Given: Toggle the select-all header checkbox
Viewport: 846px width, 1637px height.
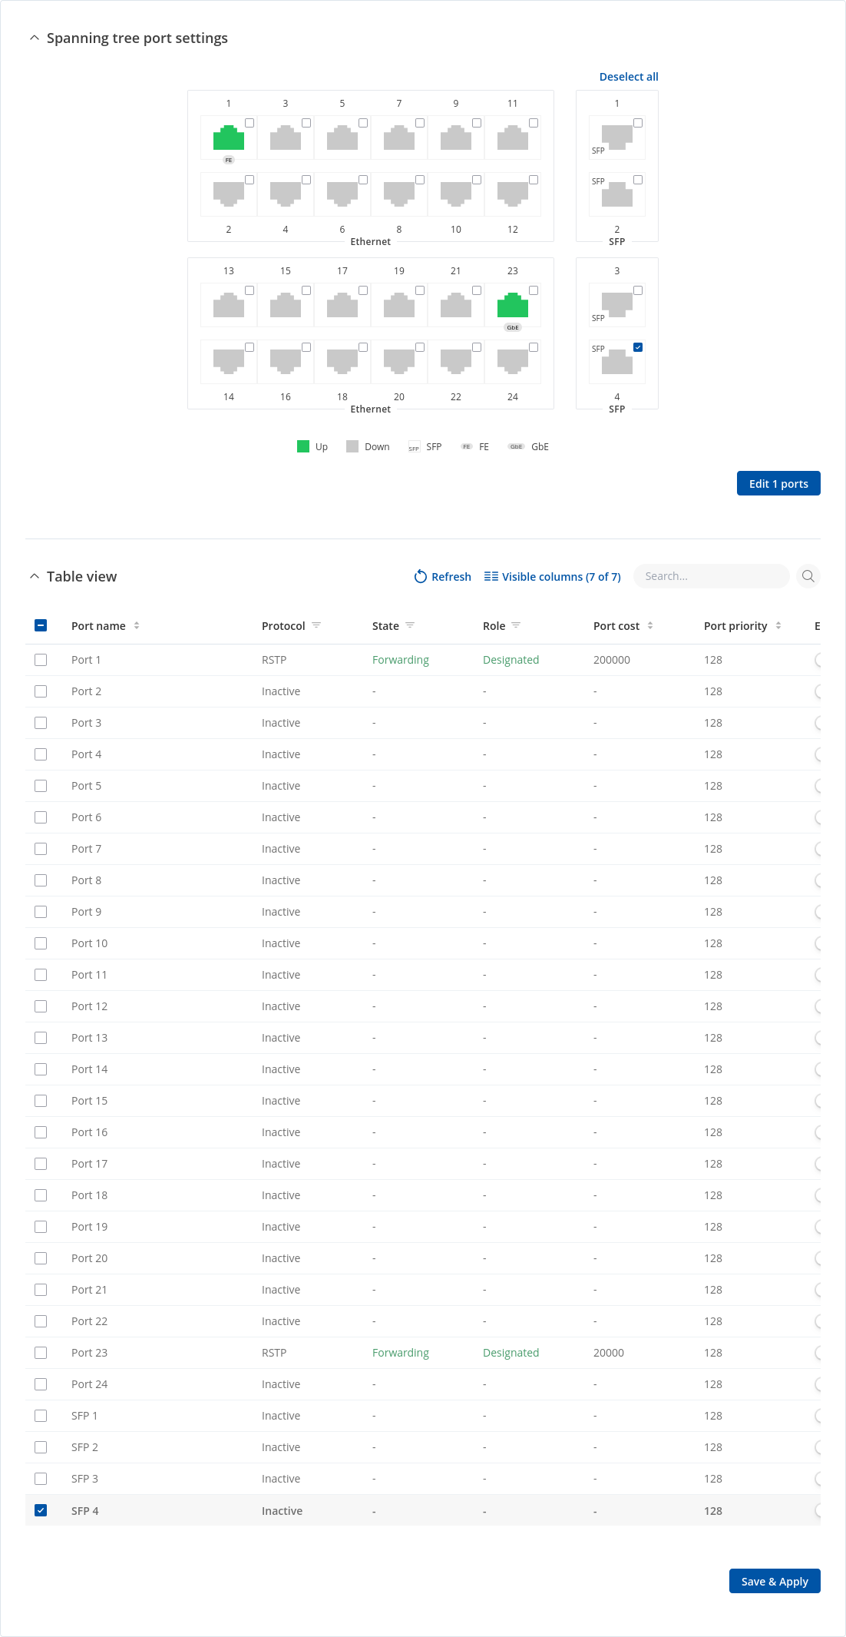Looking at the screenshot, I should point(41,625).
